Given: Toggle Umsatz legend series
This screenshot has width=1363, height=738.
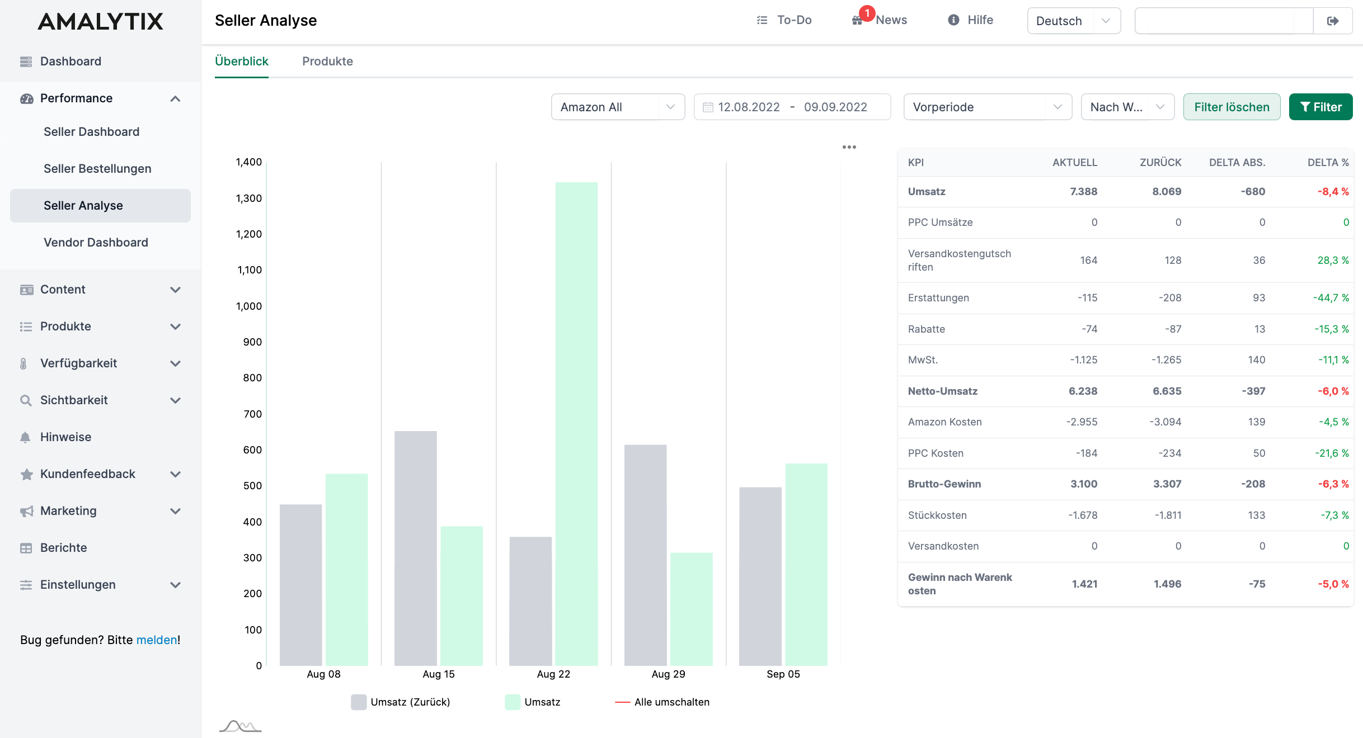Looking at the screenshot, I should [533, 702].
